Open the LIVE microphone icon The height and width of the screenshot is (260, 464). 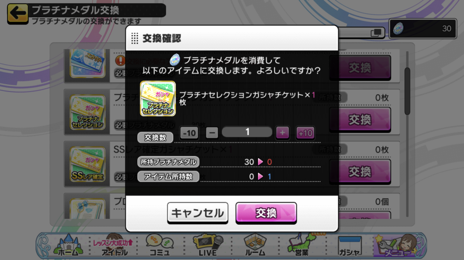coord(207,245)
